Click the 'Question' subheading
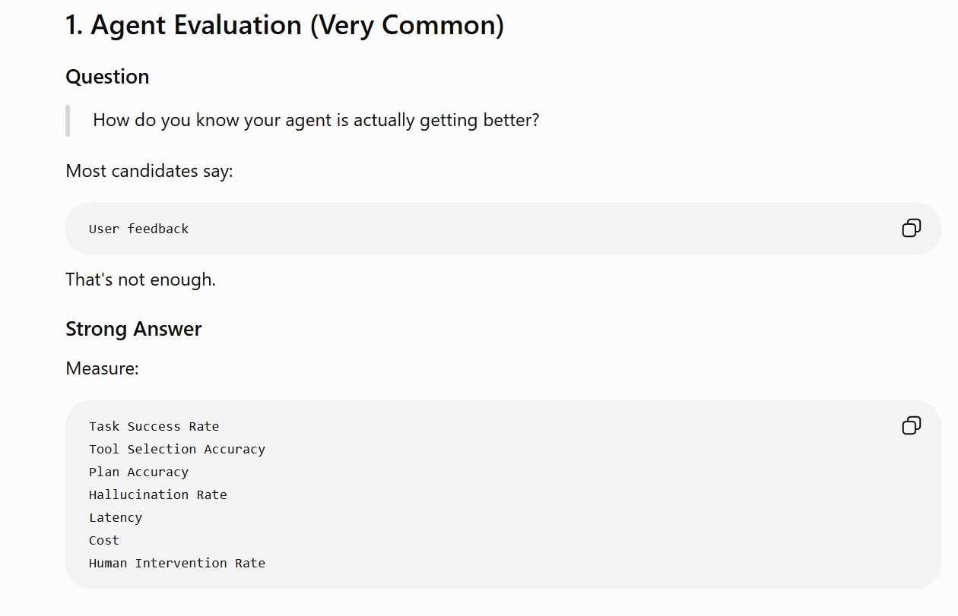Viewport: 958px width, 616px height. tap(107, 77)
